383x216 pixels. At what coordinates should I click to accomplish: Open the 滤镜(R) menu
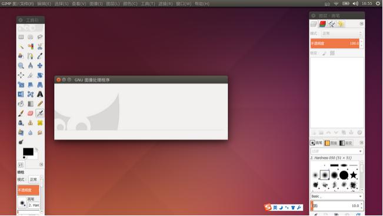pos(165,4)
